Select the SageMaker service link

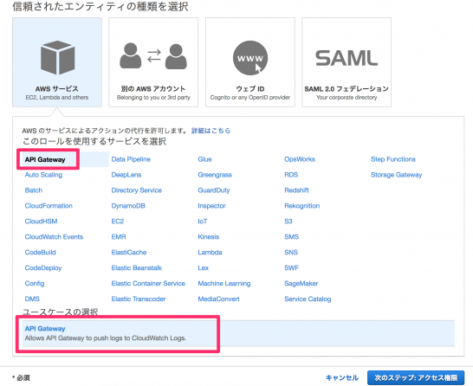point(301,283)
